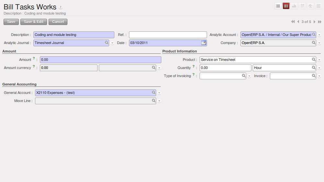324x182 pixels.
Task: Select the form view icon
Action: 286,6
